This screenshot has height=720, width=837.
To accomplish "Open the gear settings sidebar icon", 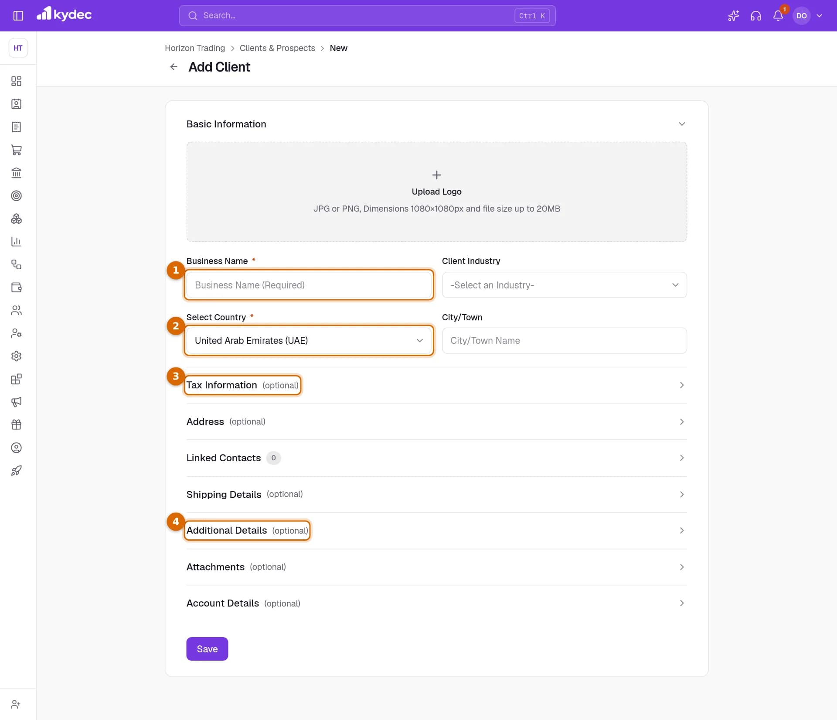I will [x=17, y=356].
